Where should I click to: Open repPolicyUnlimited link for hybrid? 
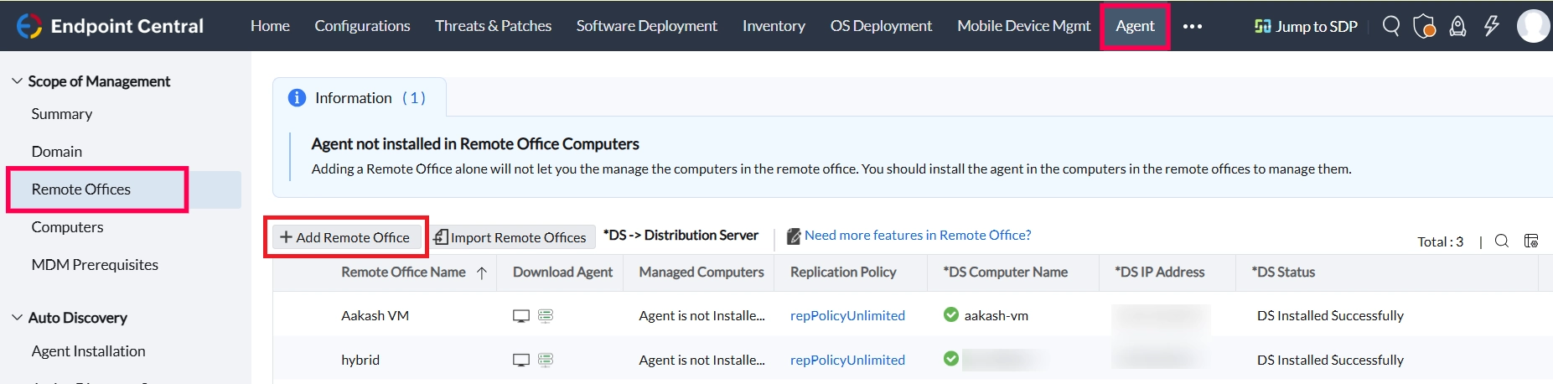(x=847, y=360)
